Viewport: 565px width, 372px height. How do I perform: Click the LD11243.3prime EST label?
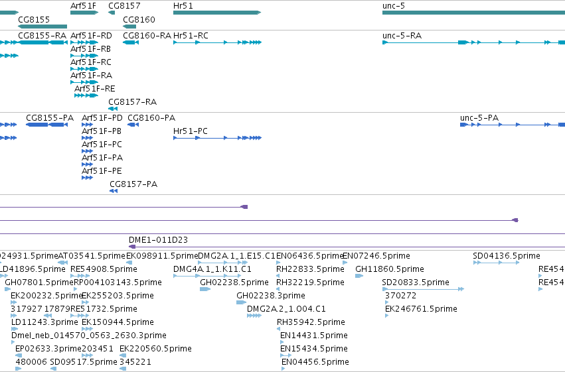pos(44,322)
